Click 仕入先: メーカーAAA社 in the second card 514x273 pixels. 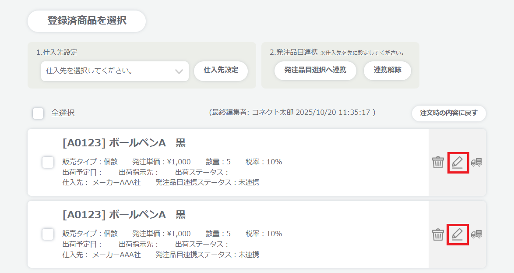pyautogui.click(x=102, y=255)
